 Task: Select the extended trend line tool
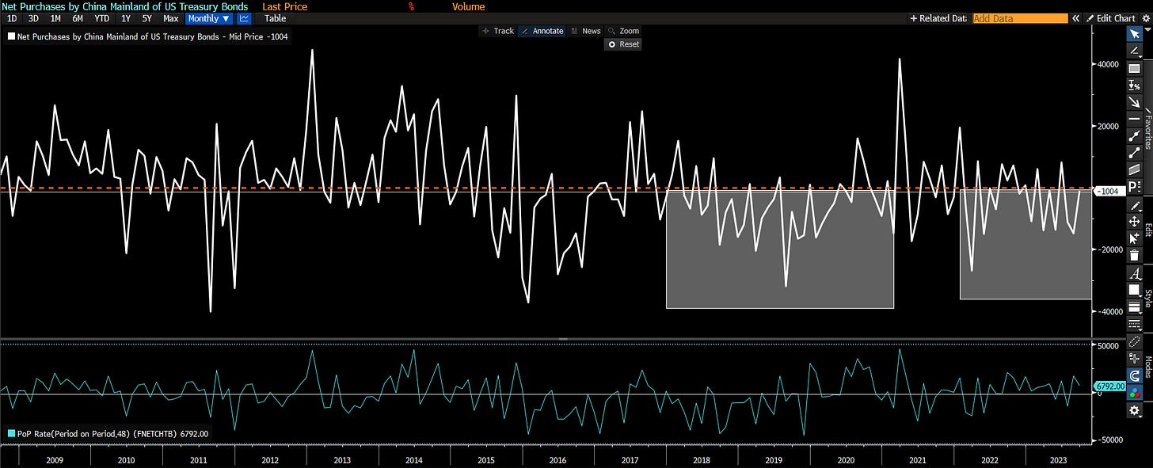[x=1134, y=136]
